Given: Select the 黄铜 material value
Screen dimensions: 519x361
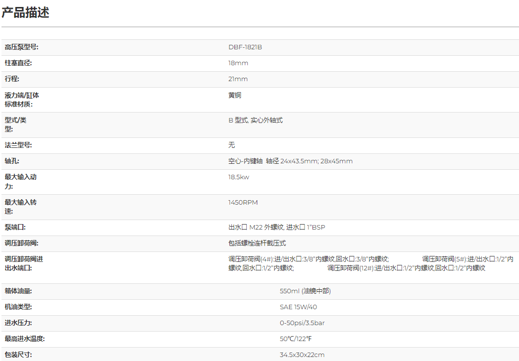Looking at the screenshot, I should coord(235,95).
